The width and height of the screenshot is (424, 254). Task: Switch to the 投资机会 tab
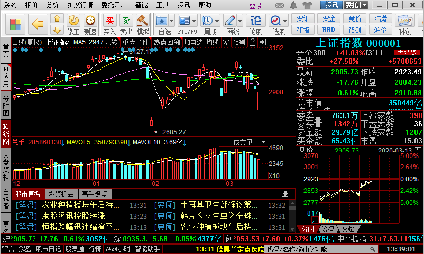point(61,194)
